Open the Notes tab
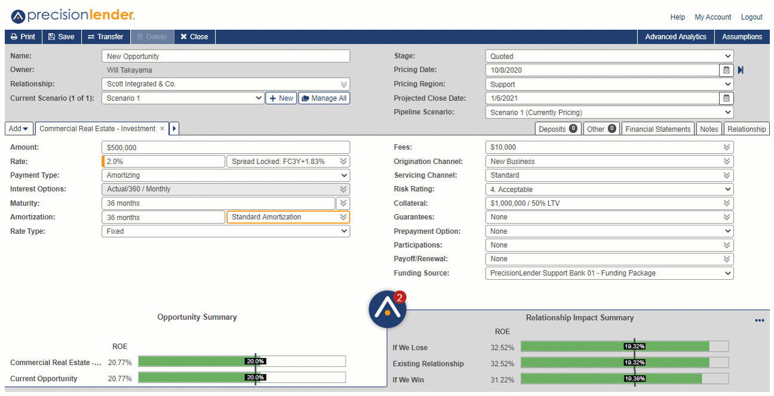The image size is (774, 396). point(709,129)
